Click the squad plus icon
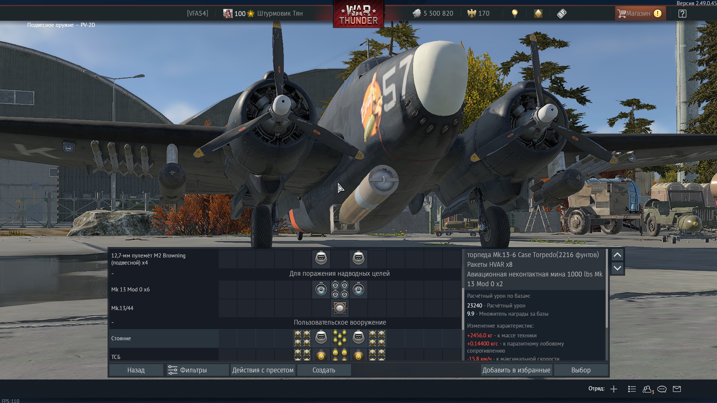 [x=614, y=389]
